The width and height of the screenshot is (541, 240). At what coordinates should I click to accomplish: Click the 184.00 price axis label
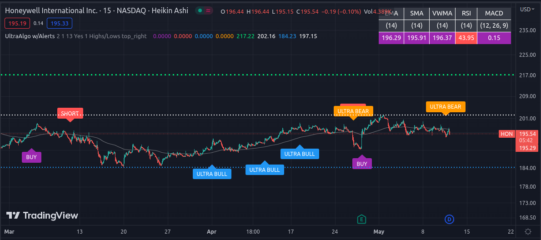point(527,168)
